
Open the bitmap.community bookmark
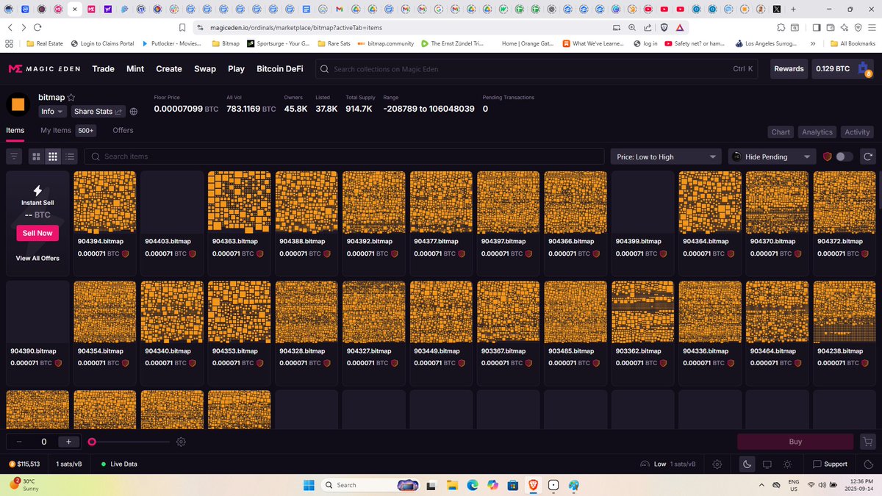(x=386, y=43)
